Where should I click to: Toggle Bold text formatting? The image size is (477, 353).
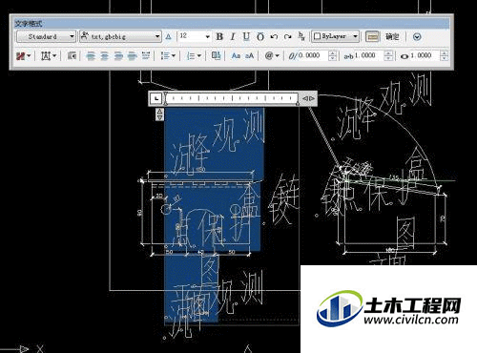(x=219, y=36)
